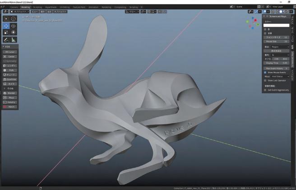This screenshot has height=190, width=296.
Task: Click the Match button in side panel
Action: click(10, 107)
